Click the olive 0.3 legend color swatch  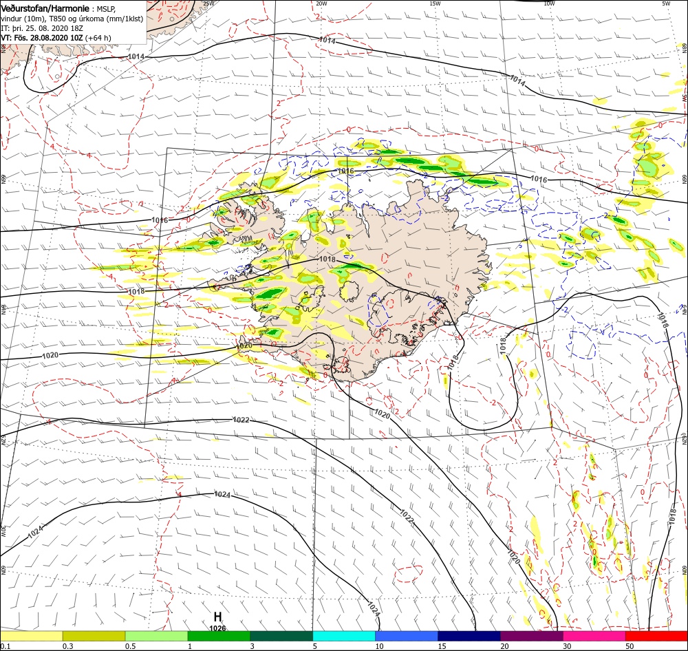94,636
